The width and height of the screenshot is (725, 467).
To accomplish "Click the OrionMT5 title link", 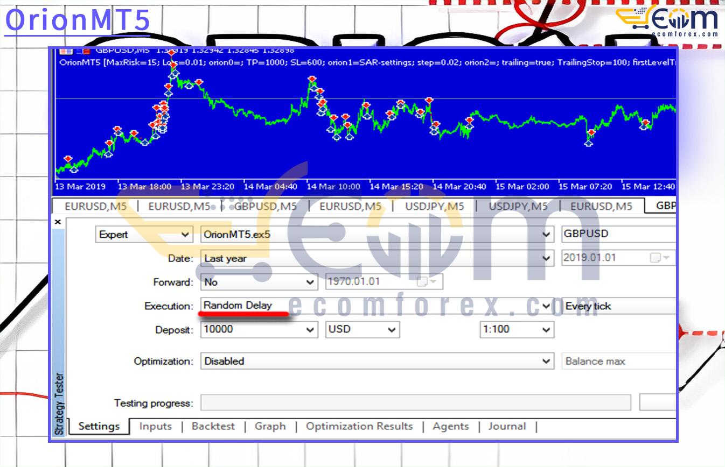I will 78,21.
